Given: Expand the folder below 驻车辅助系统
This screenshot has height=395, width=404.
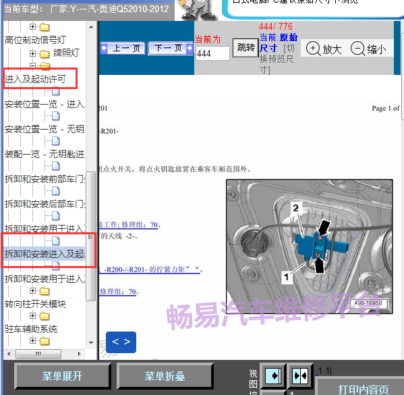Looking at the screenshot, I should click(32, 341).
